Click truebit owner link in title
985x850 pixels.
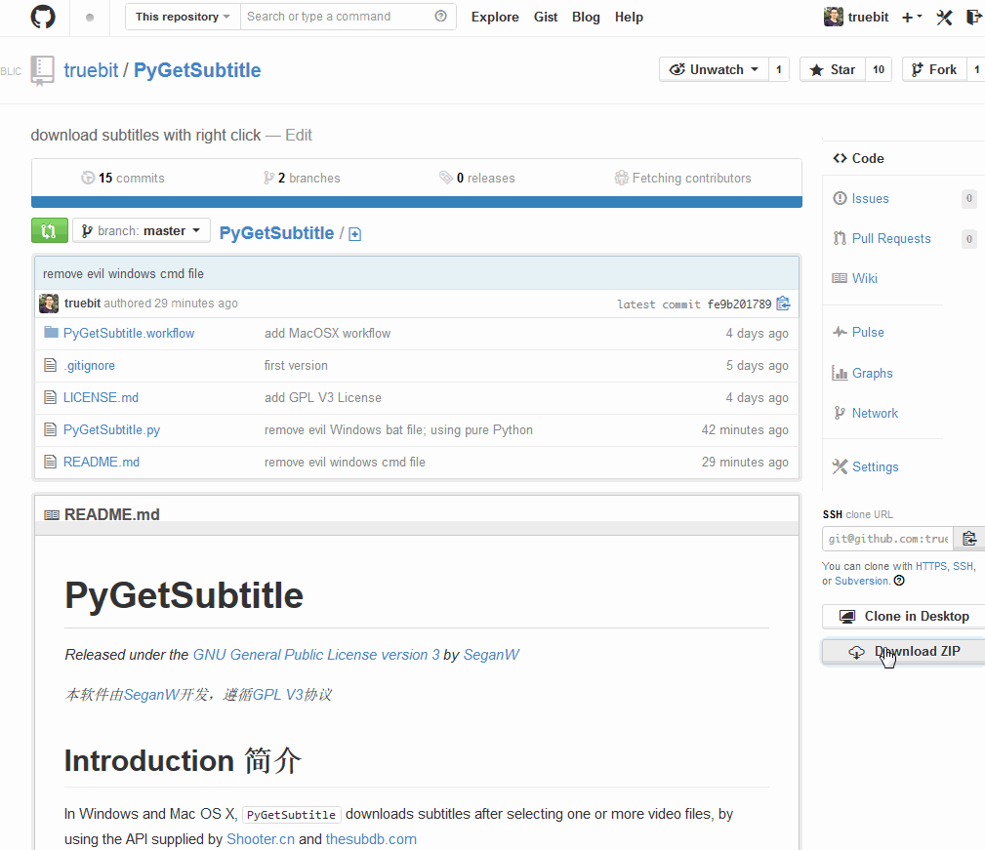pos(91,70)
